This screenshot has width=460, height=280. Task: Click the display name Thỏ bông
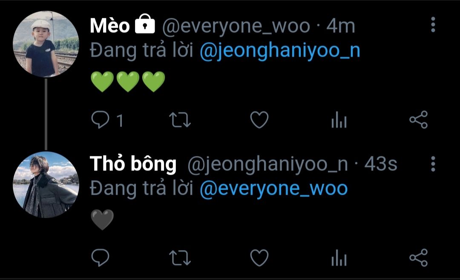133,164
